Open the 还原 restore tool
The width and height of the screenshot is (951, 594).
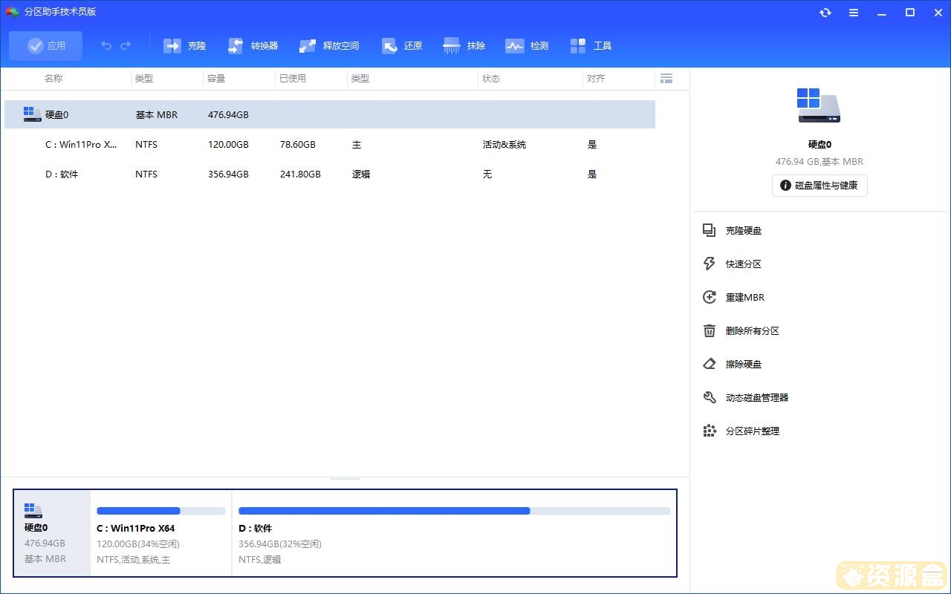coord(402,46)
